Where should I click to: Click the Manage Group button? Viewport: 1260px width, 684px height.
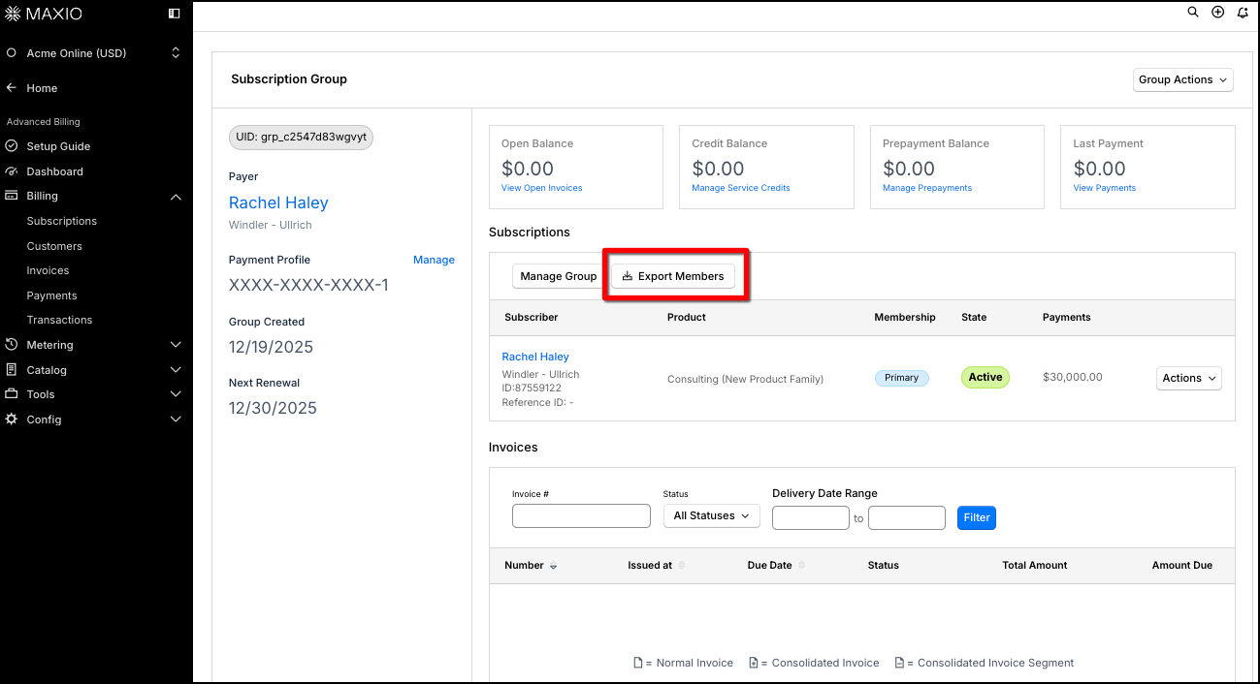559,276
